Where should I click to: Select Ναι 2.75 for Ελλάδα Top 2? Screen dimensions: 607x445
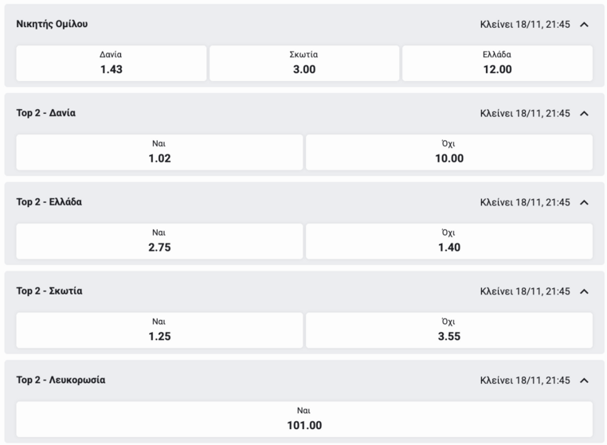click(x=159, y=241)
